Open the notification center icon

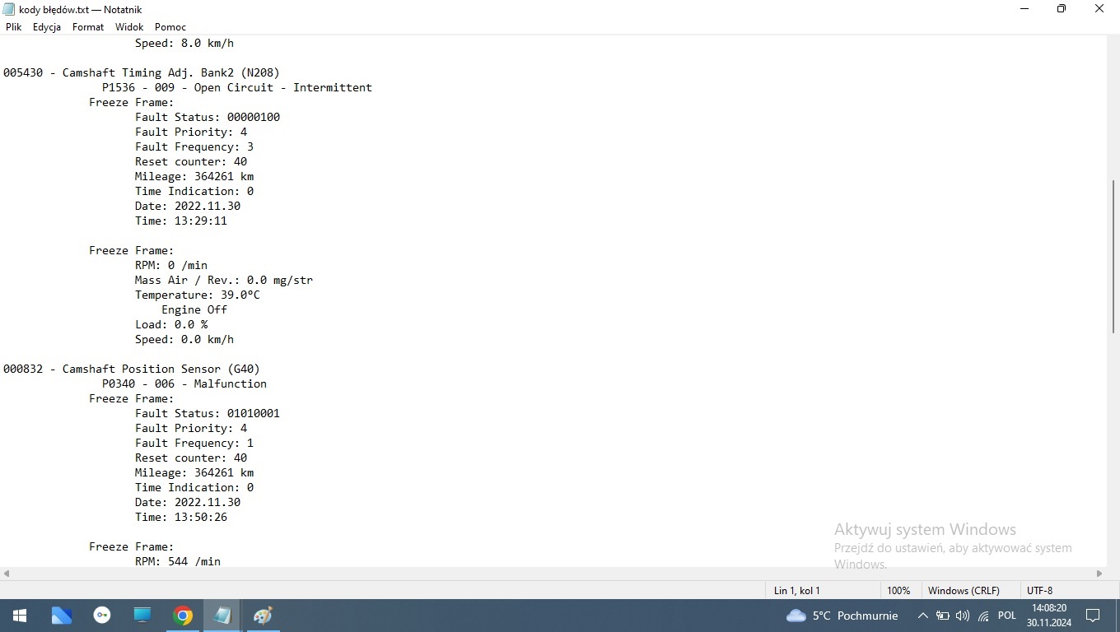[1094, 616]
